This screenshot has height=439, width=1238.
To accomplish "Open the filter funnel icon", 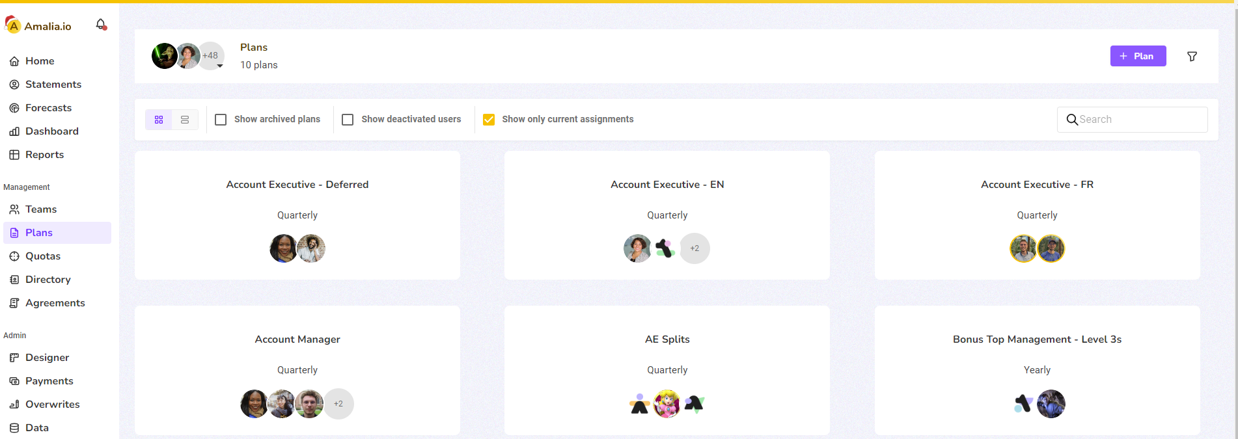I will (1192, 57).
